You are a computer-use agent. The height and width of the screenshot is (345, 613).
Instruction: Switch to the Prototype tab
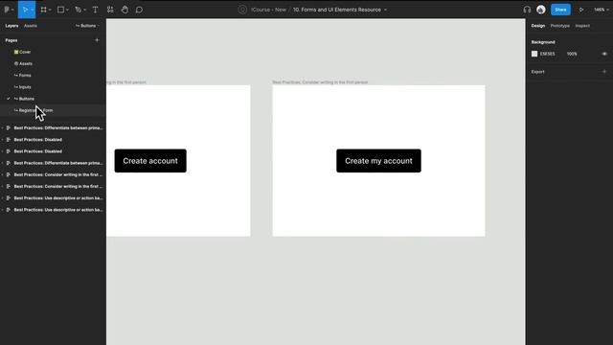tap(559, 26)
